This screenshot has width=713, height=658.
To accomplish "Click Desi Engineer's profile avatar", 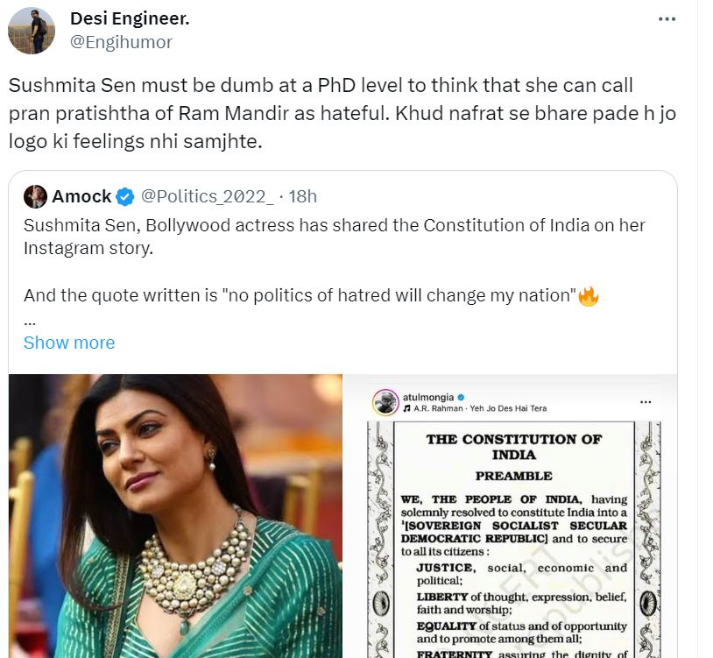I will pos(32,31).
